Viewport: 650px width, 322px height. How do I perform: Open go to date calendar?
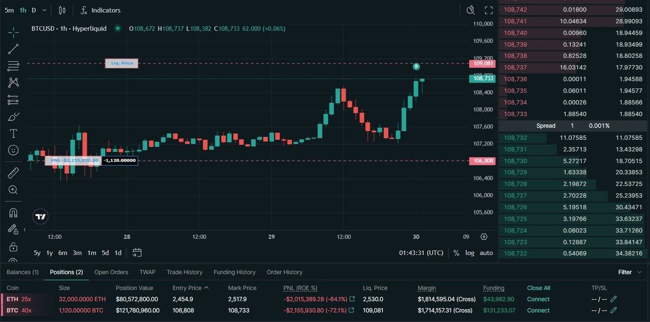(136, 253)
